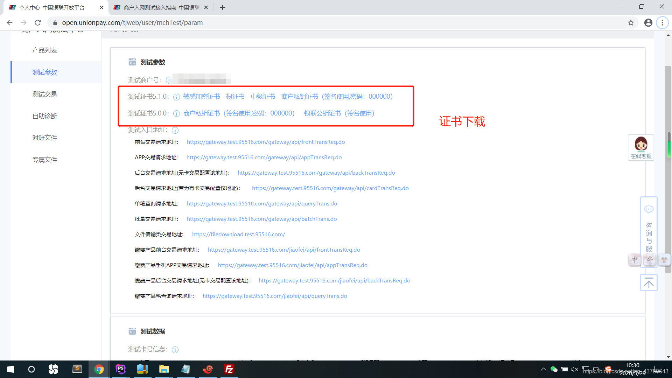Open Chrome profile account icon
The height and width of the screenshot is (378, 672).
(648, 23)
